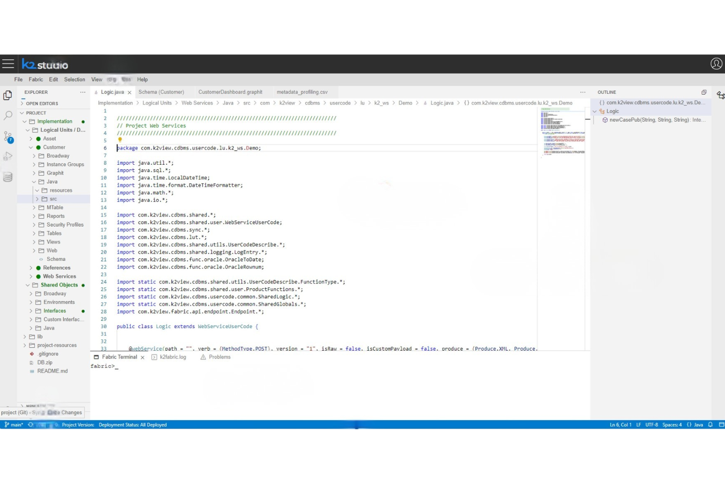Open Explorer more actions ellipsis
725x484 pixels.
[83, 92]
